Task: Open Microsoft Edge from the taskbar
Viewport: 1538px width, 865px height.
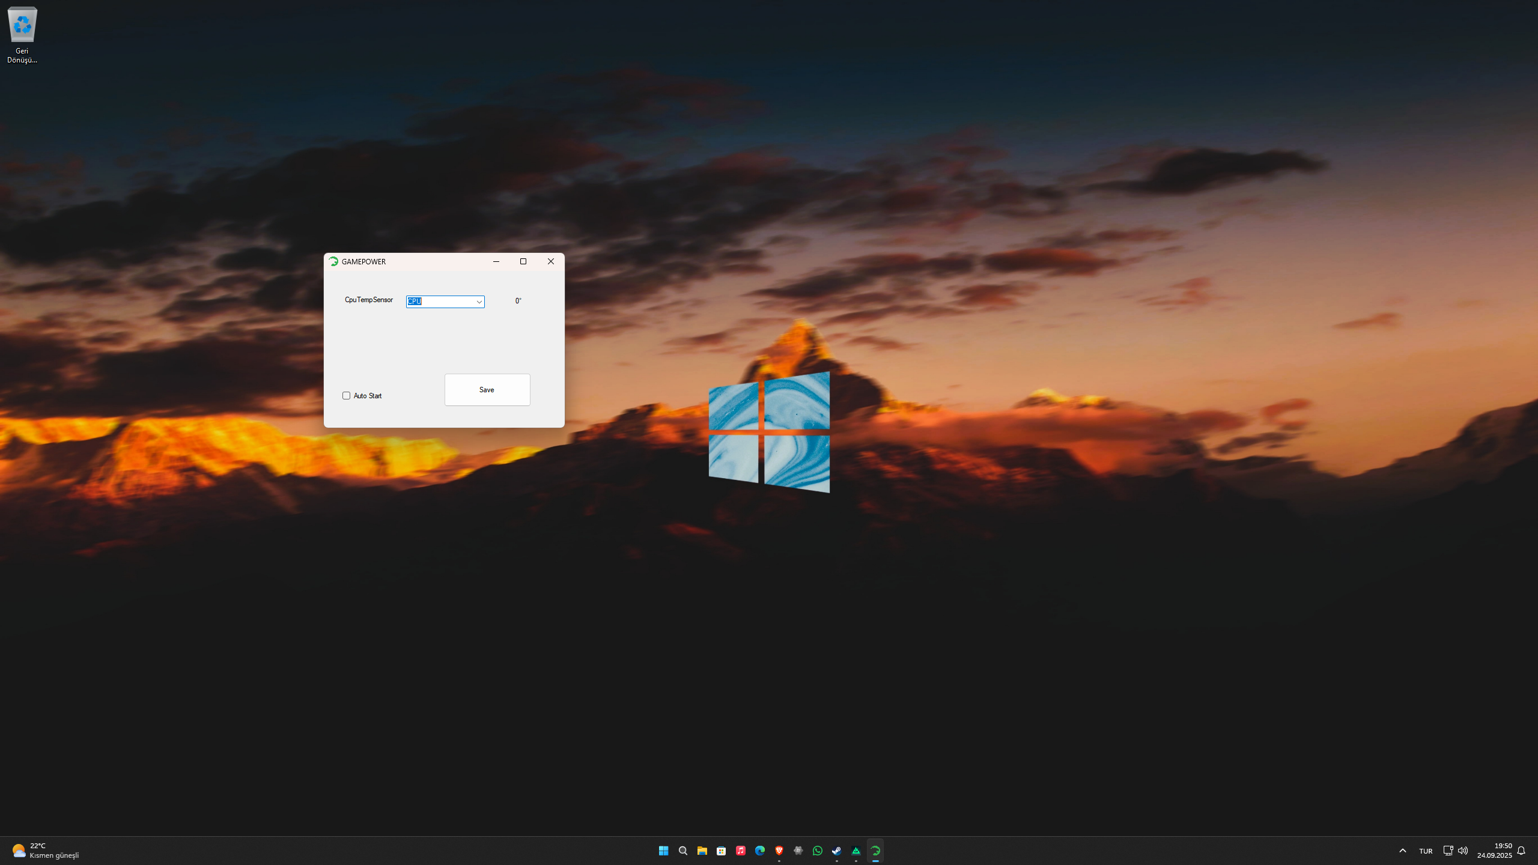Action: [x=760, y=851]
